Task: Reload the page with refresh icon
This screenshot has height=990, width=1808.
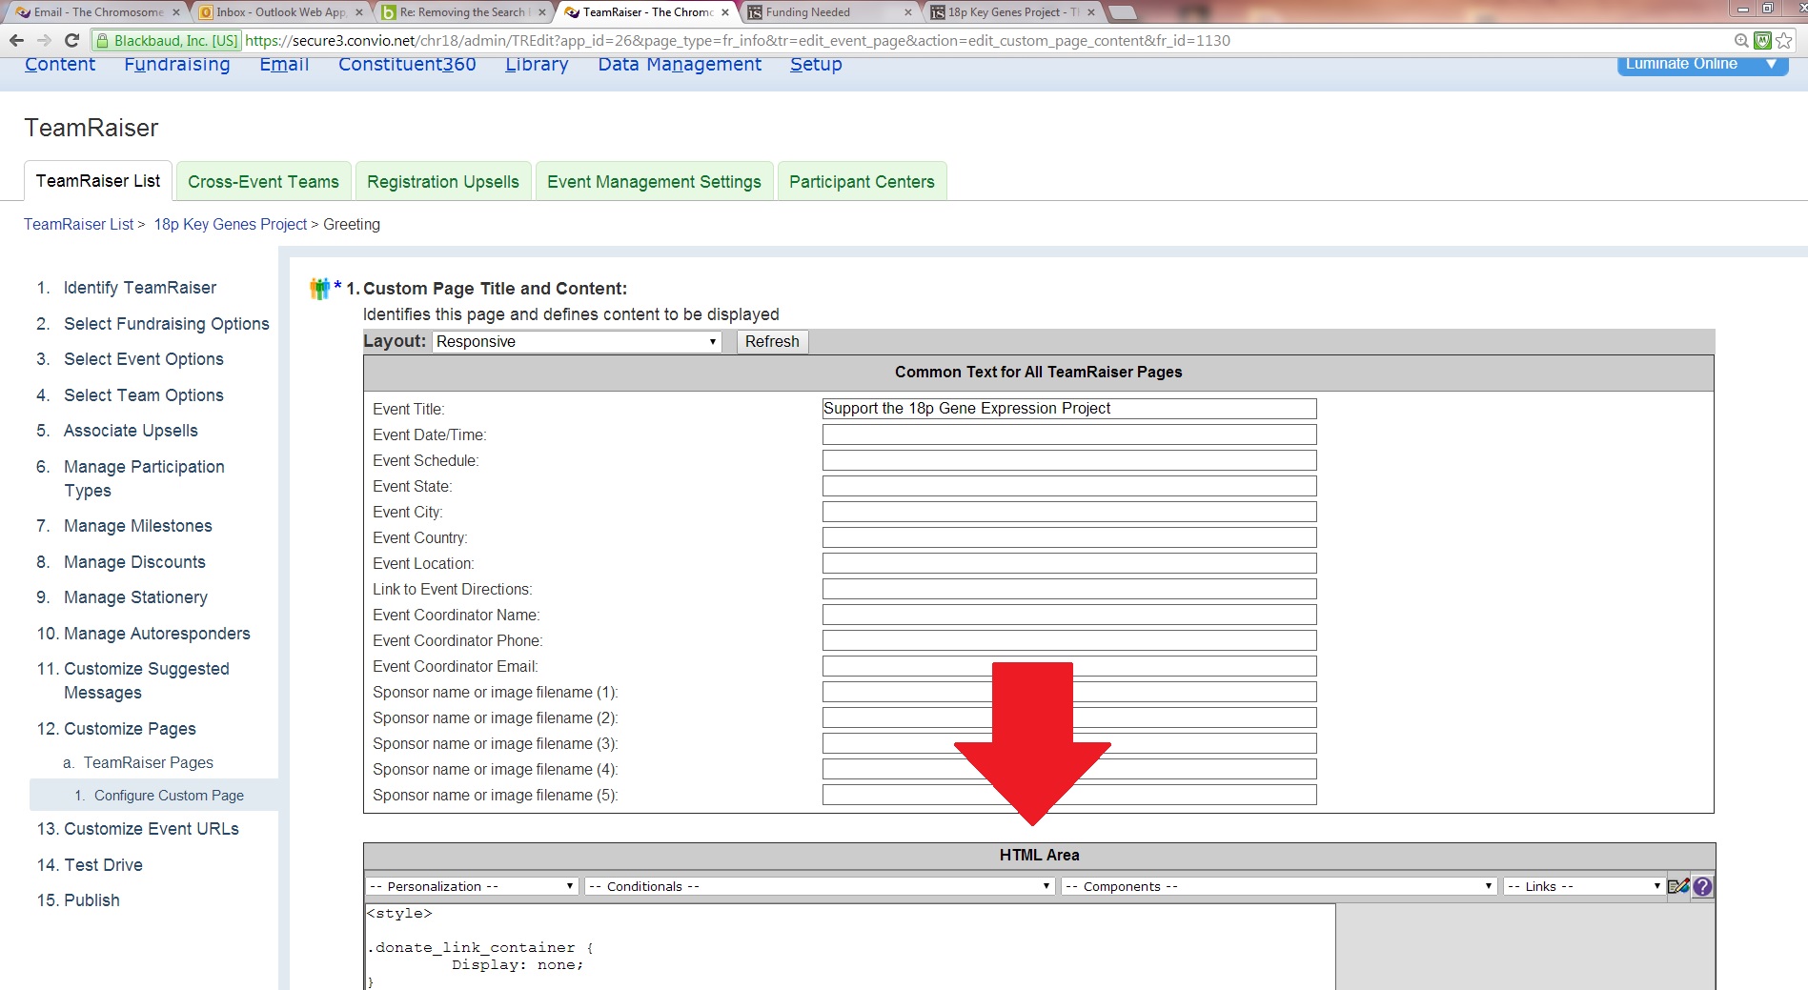Action: point(71,40)
